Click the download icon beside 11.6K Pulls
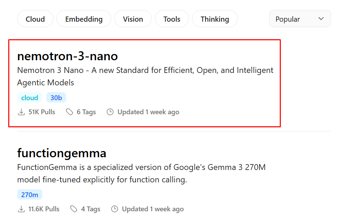The width and height of the screenshot is (340, 224). 21,209
